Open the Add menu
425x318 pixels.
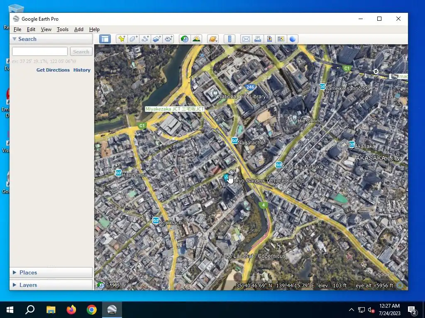click(79, 29)
